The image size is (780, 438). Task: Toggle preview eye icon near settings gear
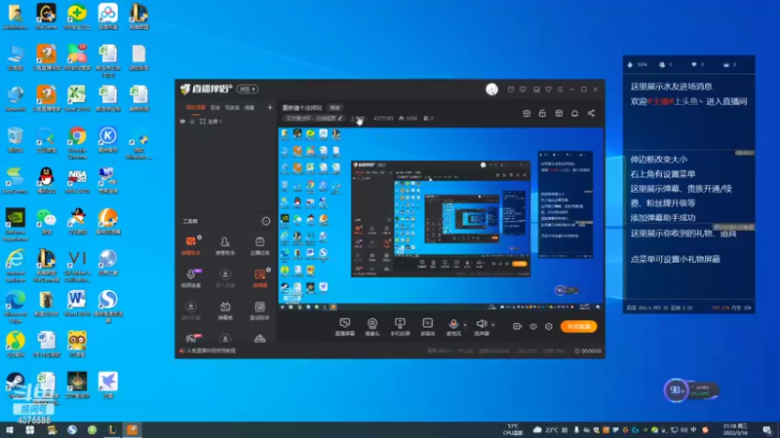pyautogui.click(x=533, y=326)
